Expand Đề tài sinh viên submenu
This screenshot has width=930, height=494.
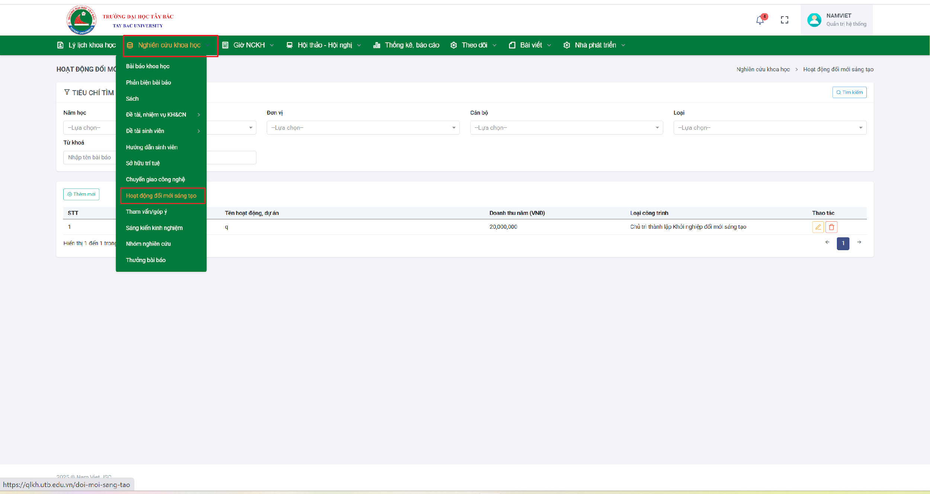(161, 131)
